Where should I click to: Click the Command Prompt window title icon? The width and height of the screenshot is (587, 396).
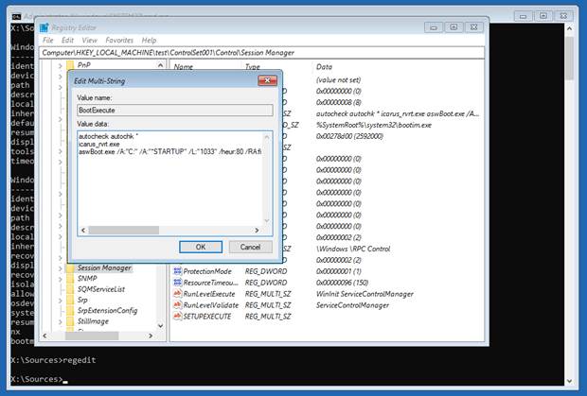(16, 17)
